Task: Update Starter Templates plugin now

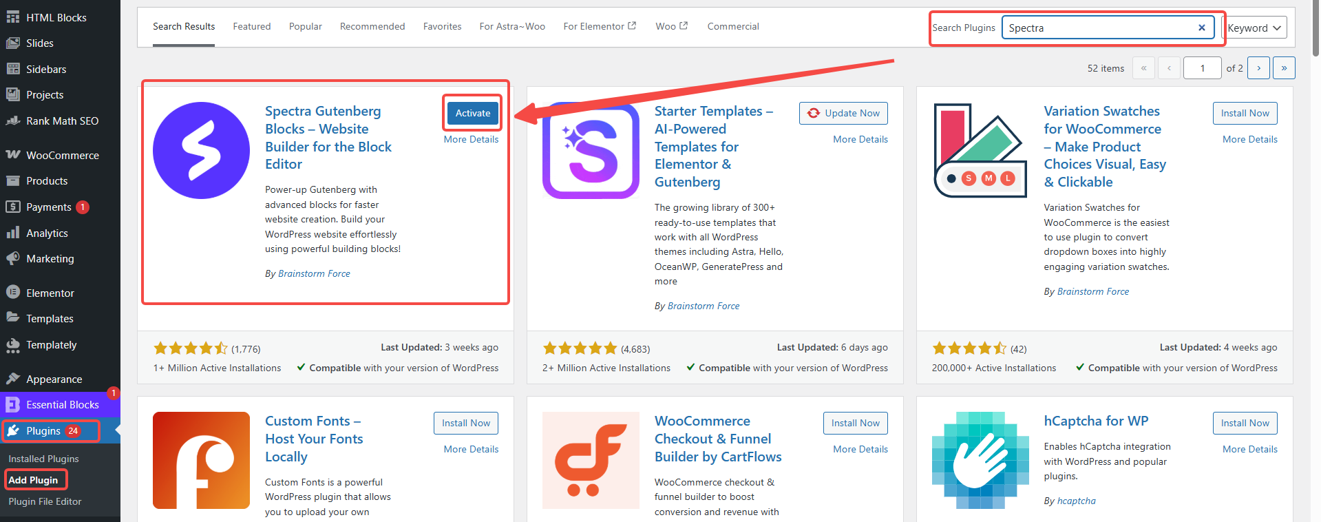Action: pyautogui.click(x=843, y=113)
